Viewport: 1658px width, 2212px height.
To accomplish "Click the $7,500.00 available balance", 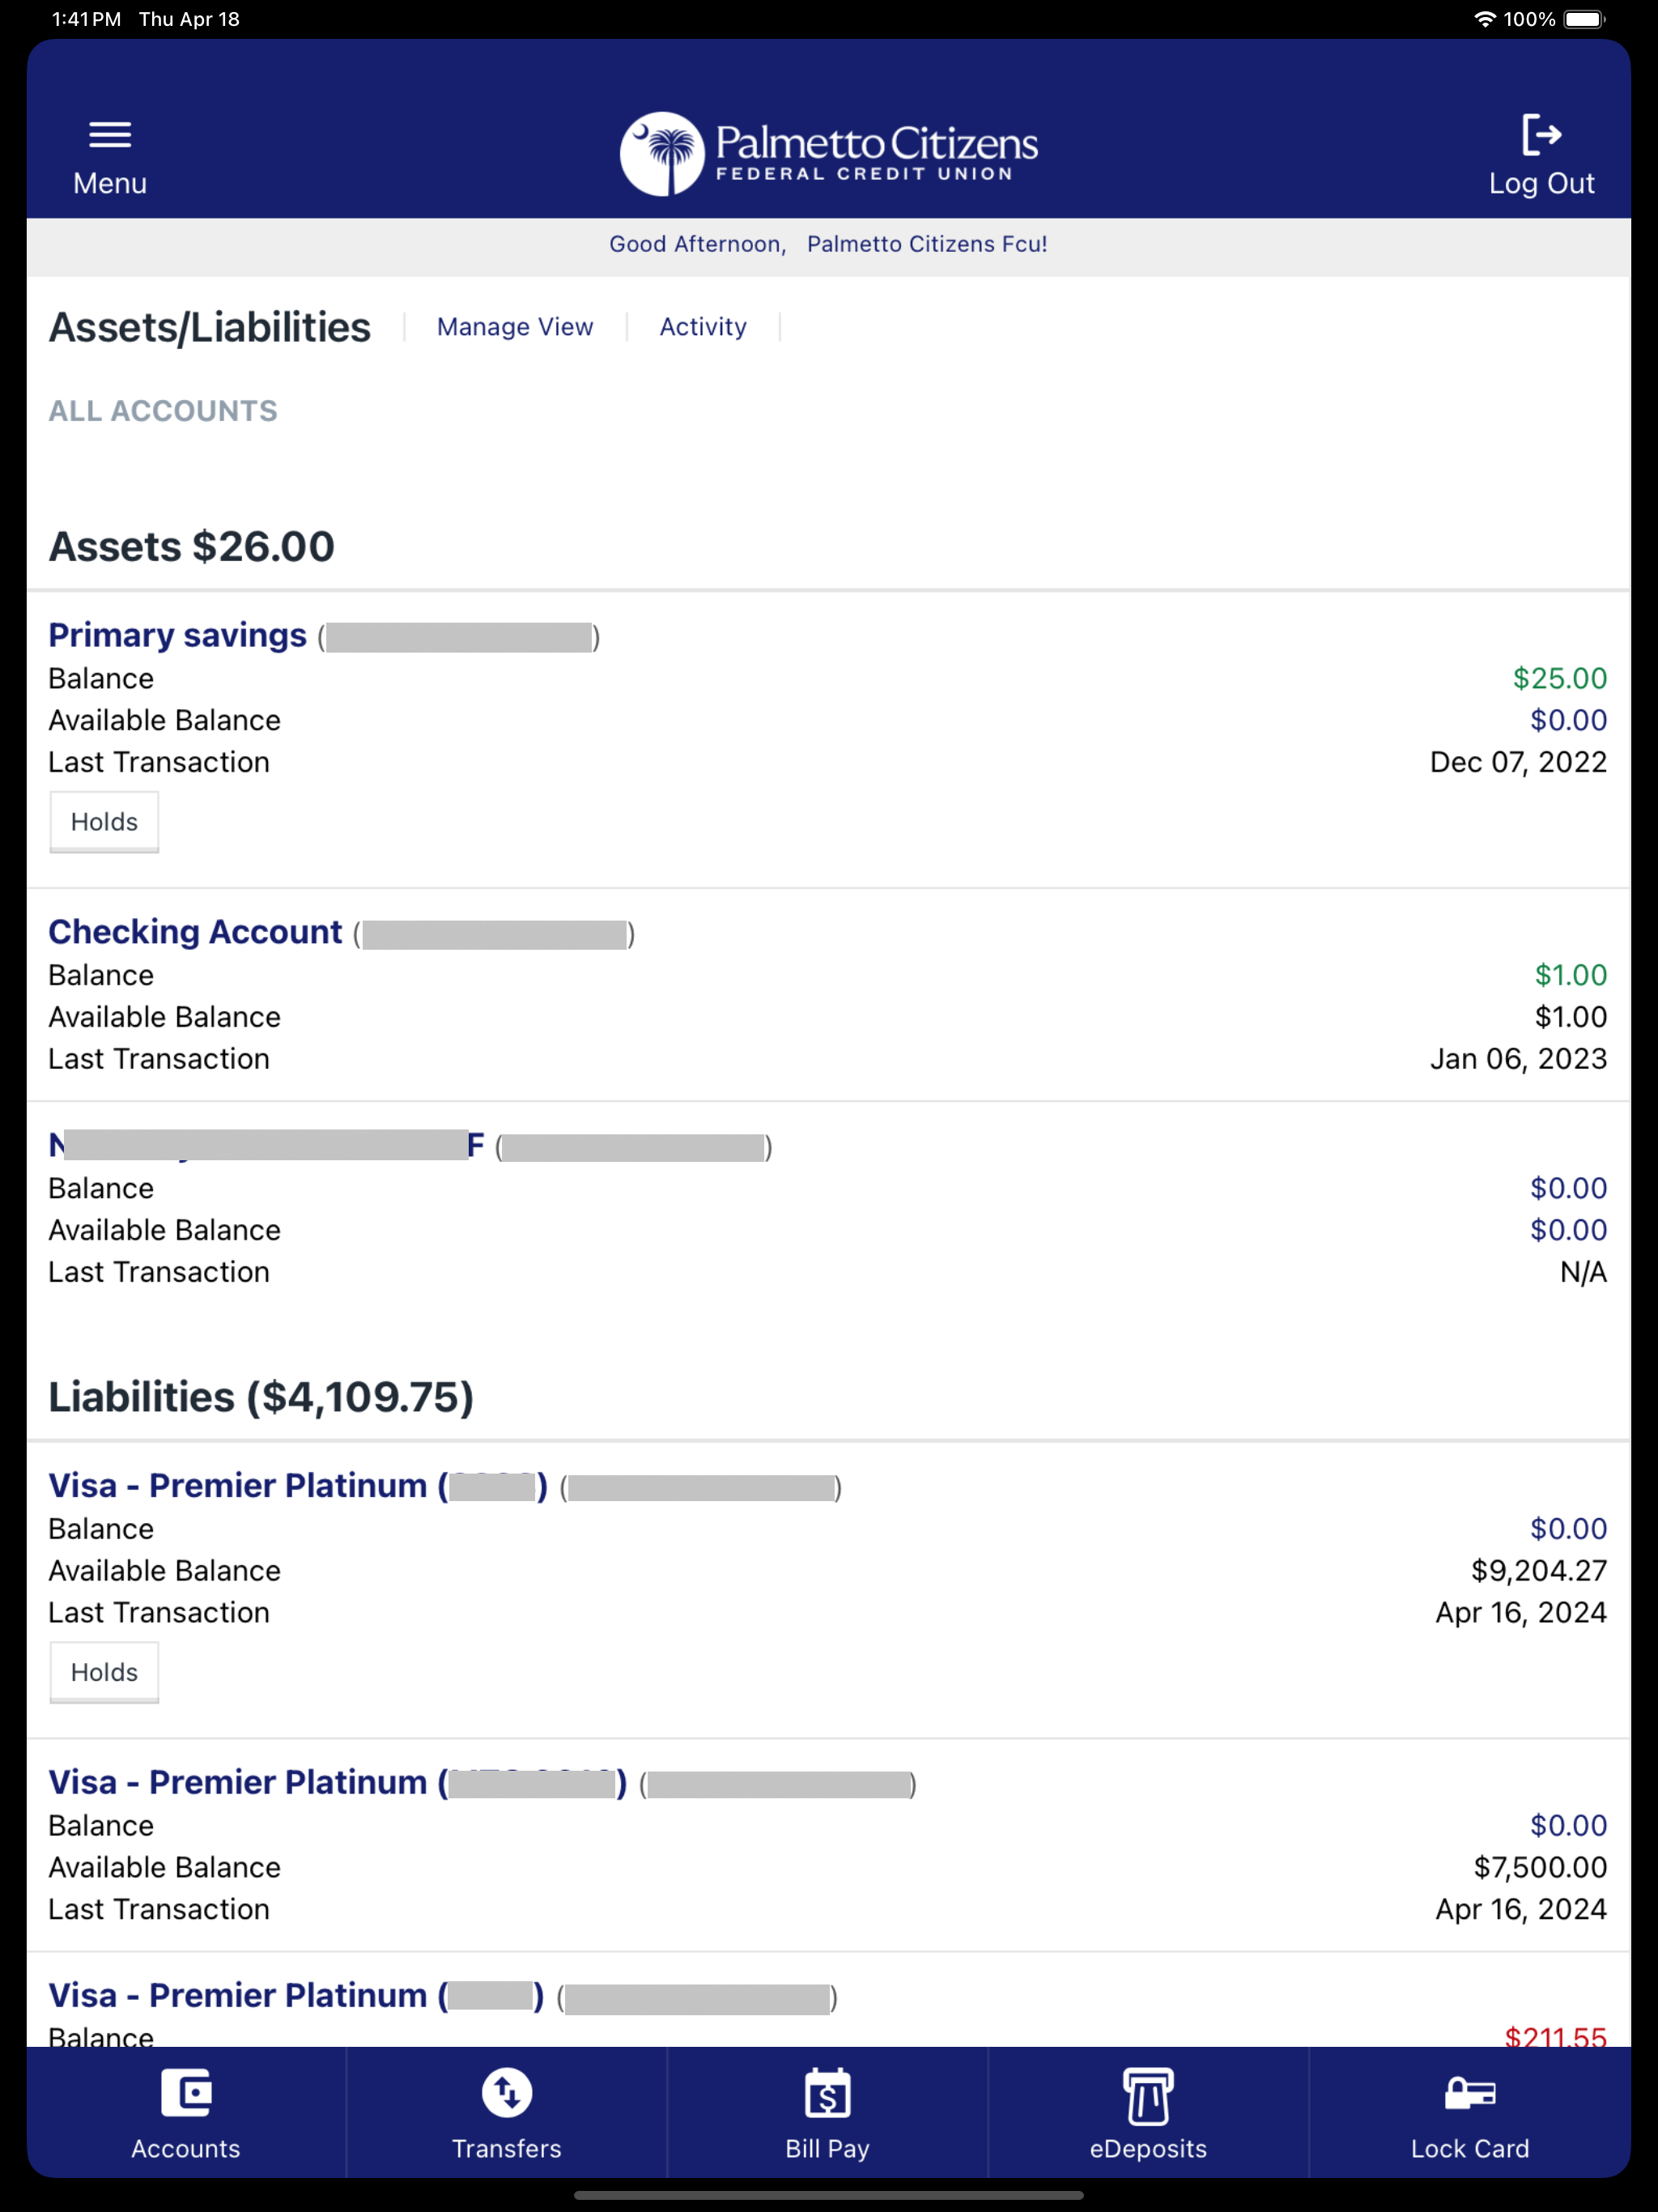I will click(1540, 1868).
